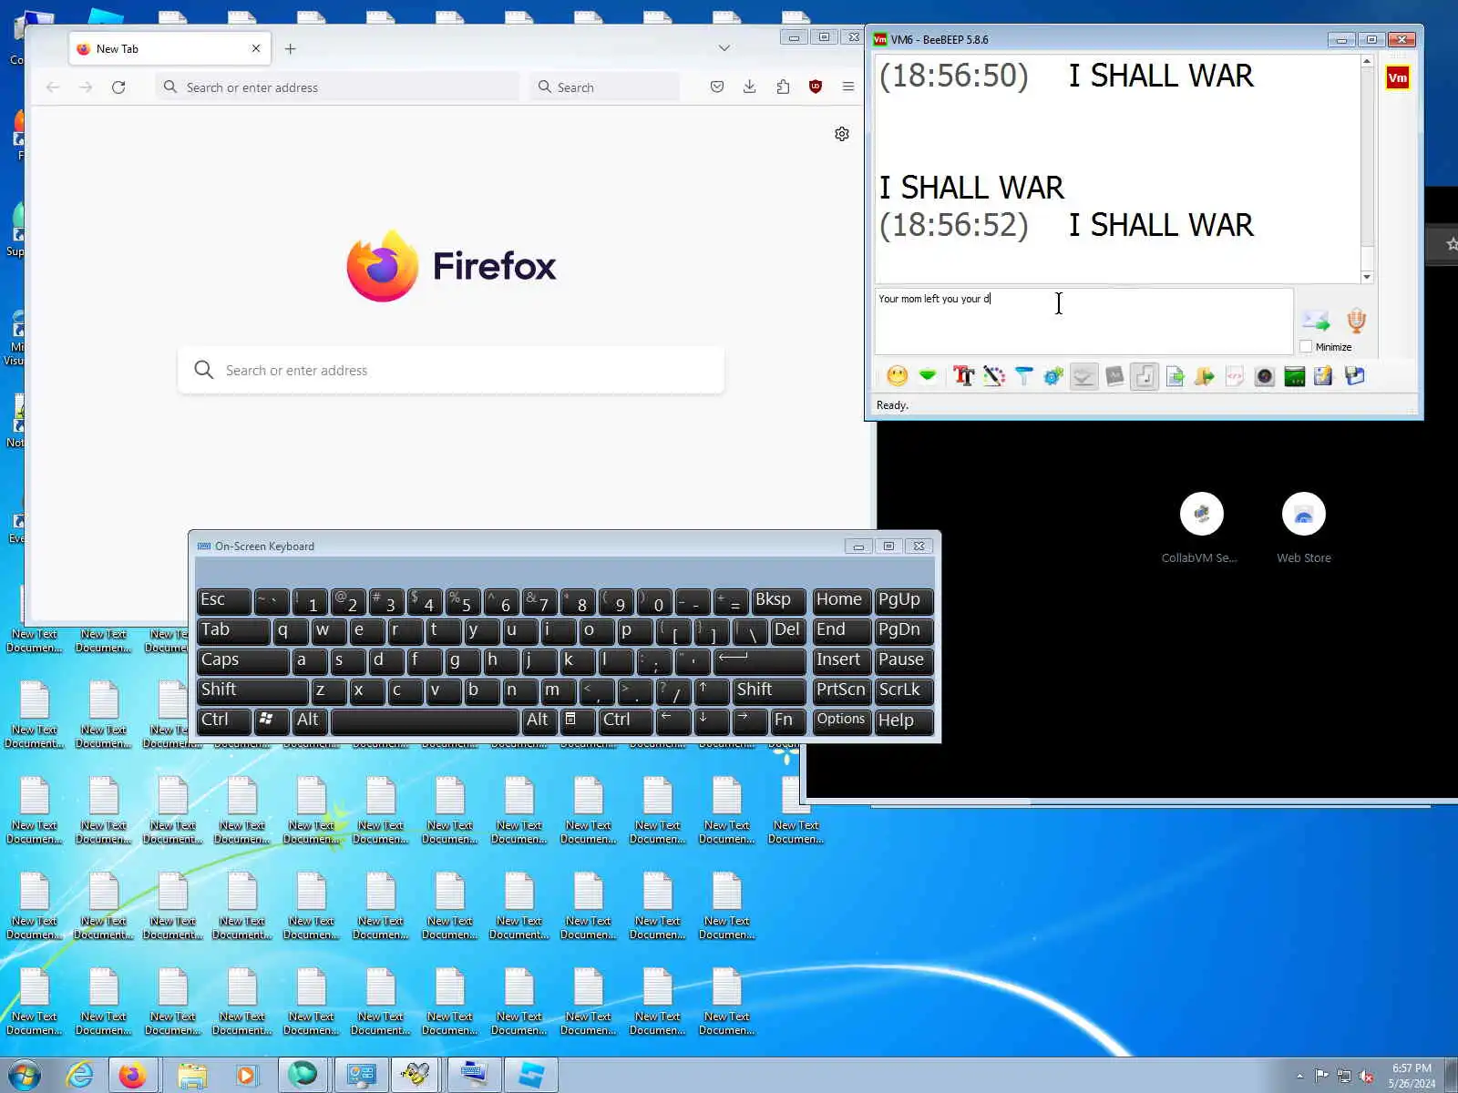Open Windows Explorer folder from taskbar
The height and width of the screenshot is (1093, 1458).
pyautogui.click(x=191, y=1076)
